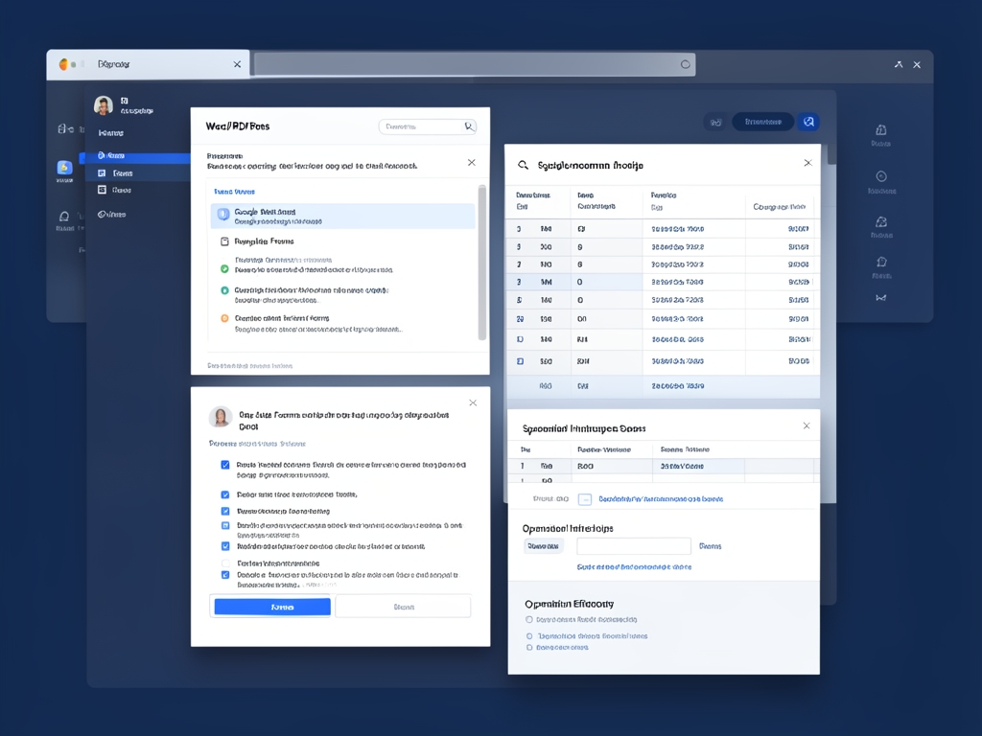
Task: Open the circle icon in the right sidebar
Action: pos(881,176)
